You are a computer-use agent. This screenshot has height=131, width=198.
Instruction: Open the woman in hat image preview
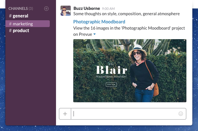(141, 70)
